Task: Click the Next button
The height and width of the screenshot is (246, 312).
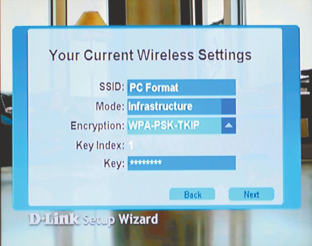Action: tap(251, 194)
